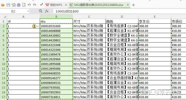Click the 【超薄合金】 K1-104 cell in row 14

click(x=122, y=83)
